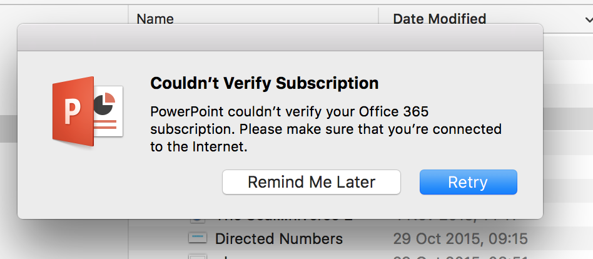Sort the list by Name column header
The height and width of the screenshot is (259, 593).
[155, 19]
